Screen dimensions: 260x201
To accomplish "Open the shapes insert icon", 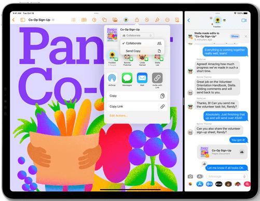I will pyautogui.click(x=104, y=20).
